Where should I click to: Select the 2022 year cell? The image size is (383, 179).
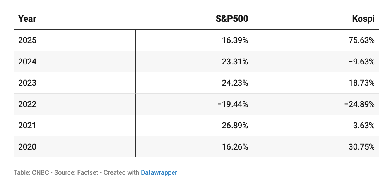(27, 104)
